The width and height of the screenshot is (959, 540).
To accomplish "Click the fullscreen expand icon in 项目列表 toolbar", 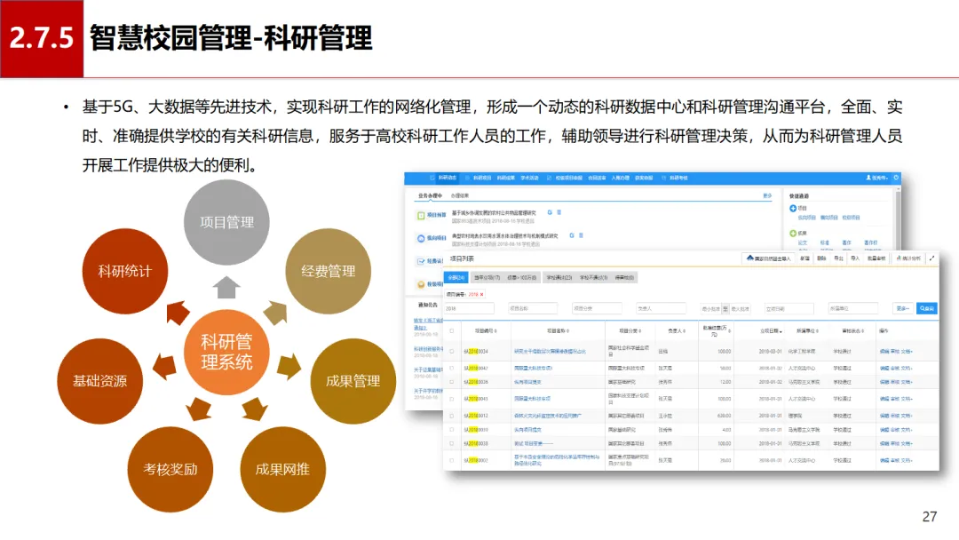I will pyautogui.click(x=931, y=258).
